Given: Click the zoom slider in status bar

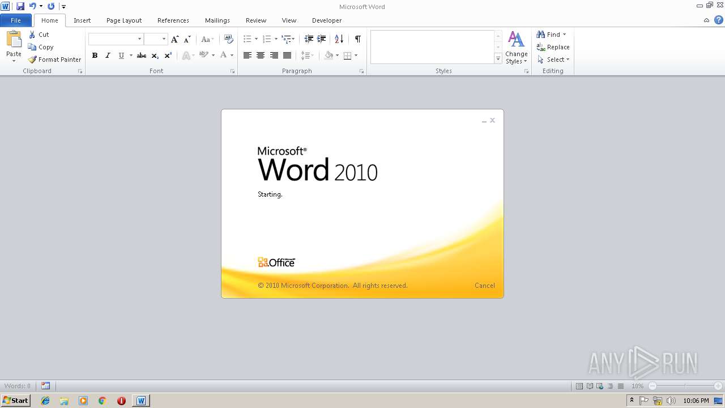Looking at the screenshot, I should [685, 386].
